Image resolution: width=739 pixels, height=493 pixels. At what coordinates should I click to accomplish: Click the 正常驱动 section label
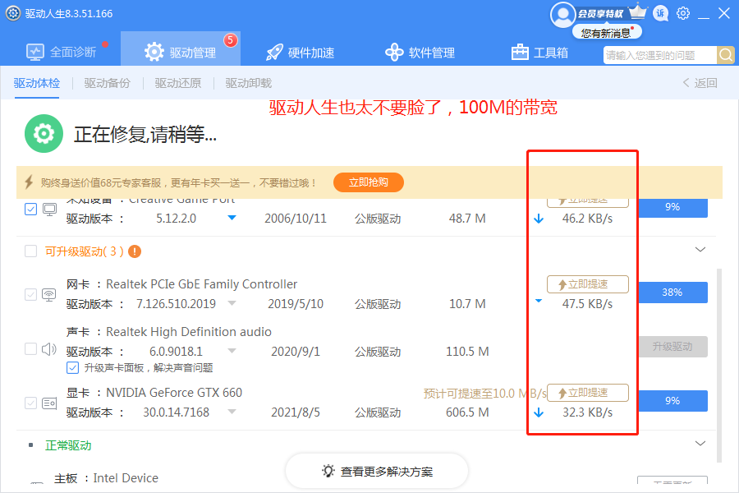click(x=68, y=445)
